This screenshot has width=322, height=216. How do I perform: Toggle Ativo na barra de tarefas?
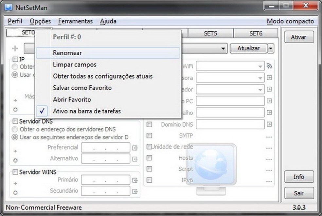click(108, 111)
